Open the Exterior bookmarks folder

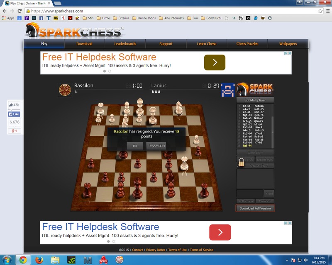pos(121,18)
